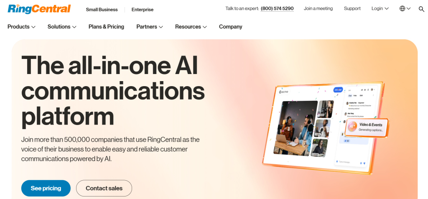Expand the Resources menu
Screen dimensions: 428x199
[x=191, y=27]
